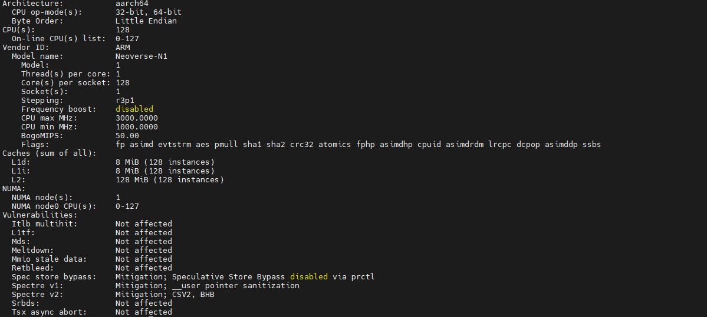Image resolution: width=707 pixels, height=317 pixels.
Task: Click the Neoverse-N1 model name
Action: point(141,56)
